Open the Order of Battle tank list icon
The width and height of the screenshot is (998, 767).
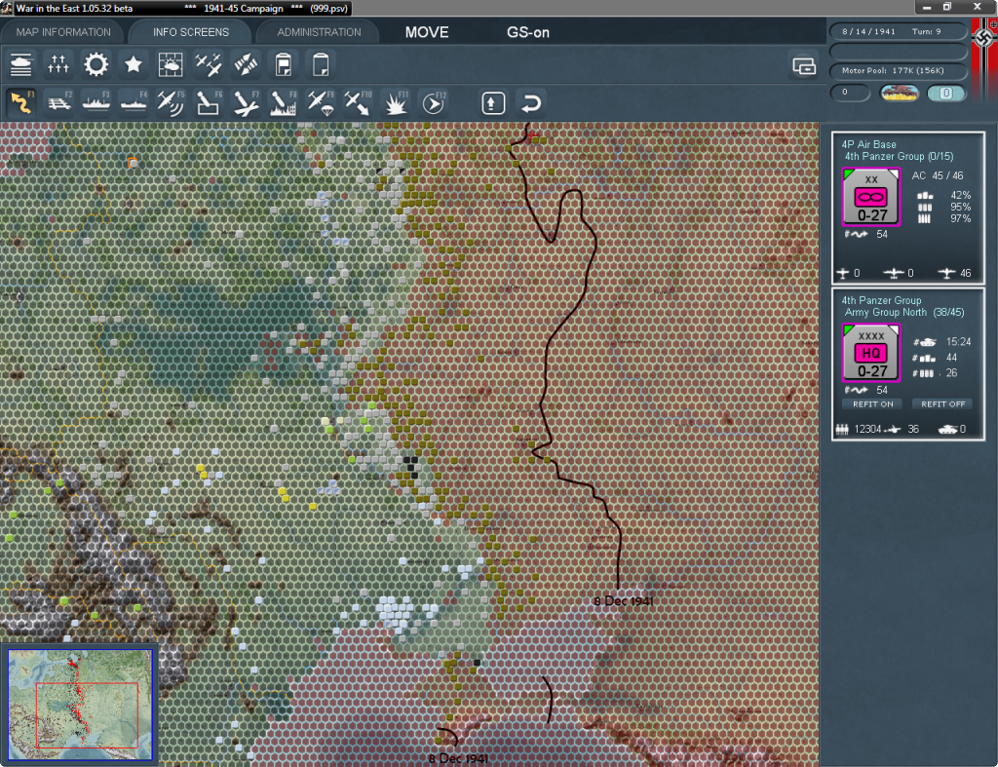(x=21, y=64)
